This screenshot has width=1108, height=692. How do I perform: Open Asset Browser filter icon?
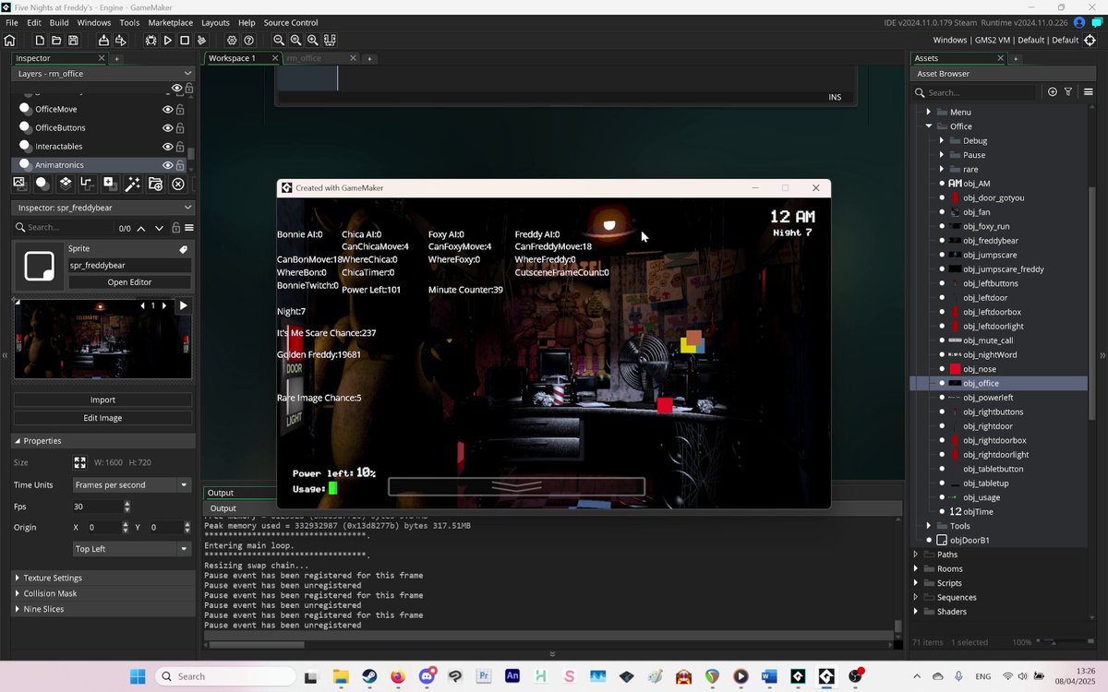[x=1068, y=92]
